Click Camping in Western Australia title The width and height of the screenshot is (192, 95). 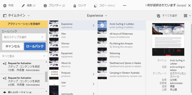click(124, 73)
